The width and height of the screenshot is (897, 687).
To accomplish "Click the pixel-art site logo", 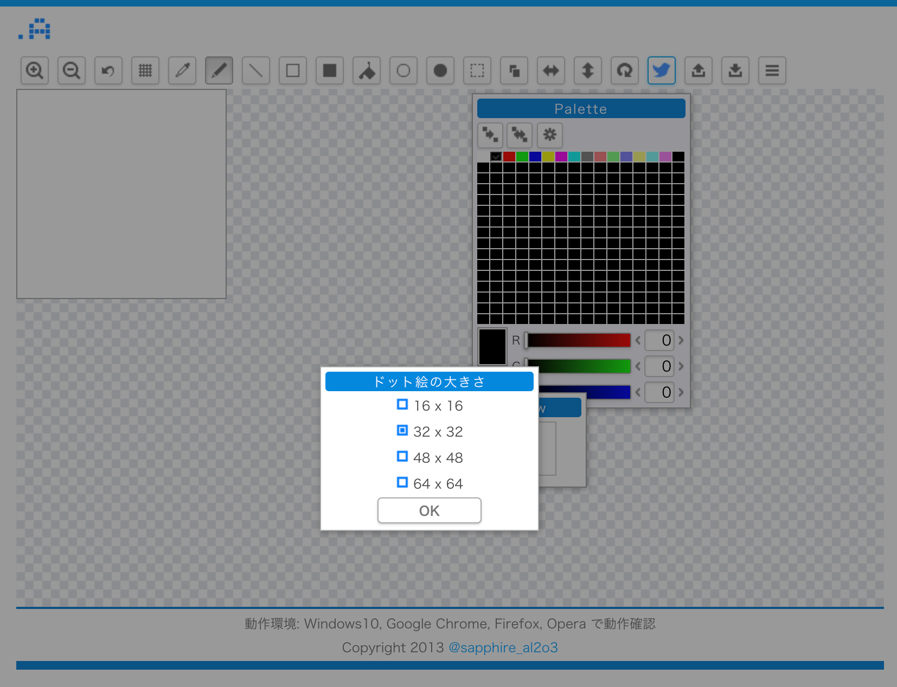I will 34,29.
